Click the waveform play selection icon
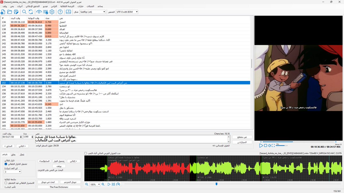Viewport: 344px width, 193px height. tap(109, 184)
